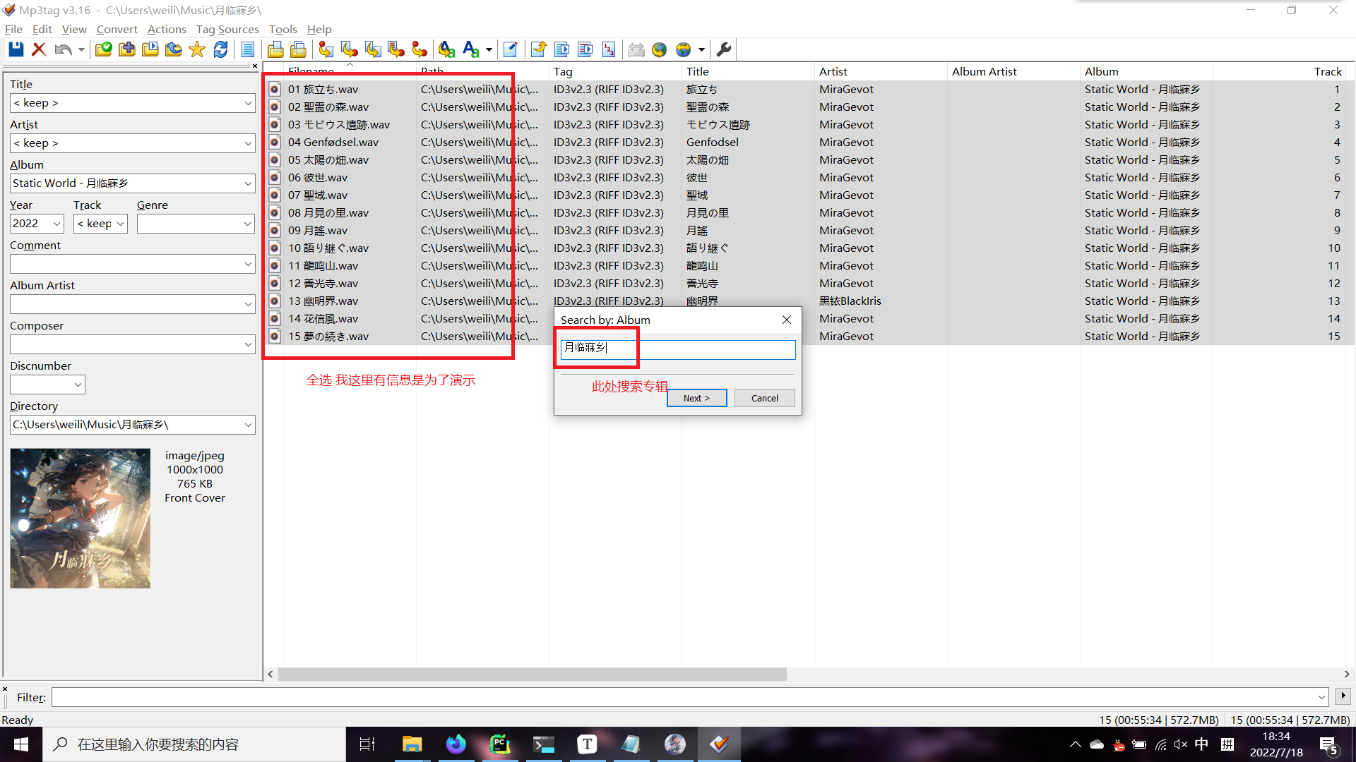Click the Actions wrench icon in toolbar
This screenshot has height=762, width=1356.
(724, 49)
